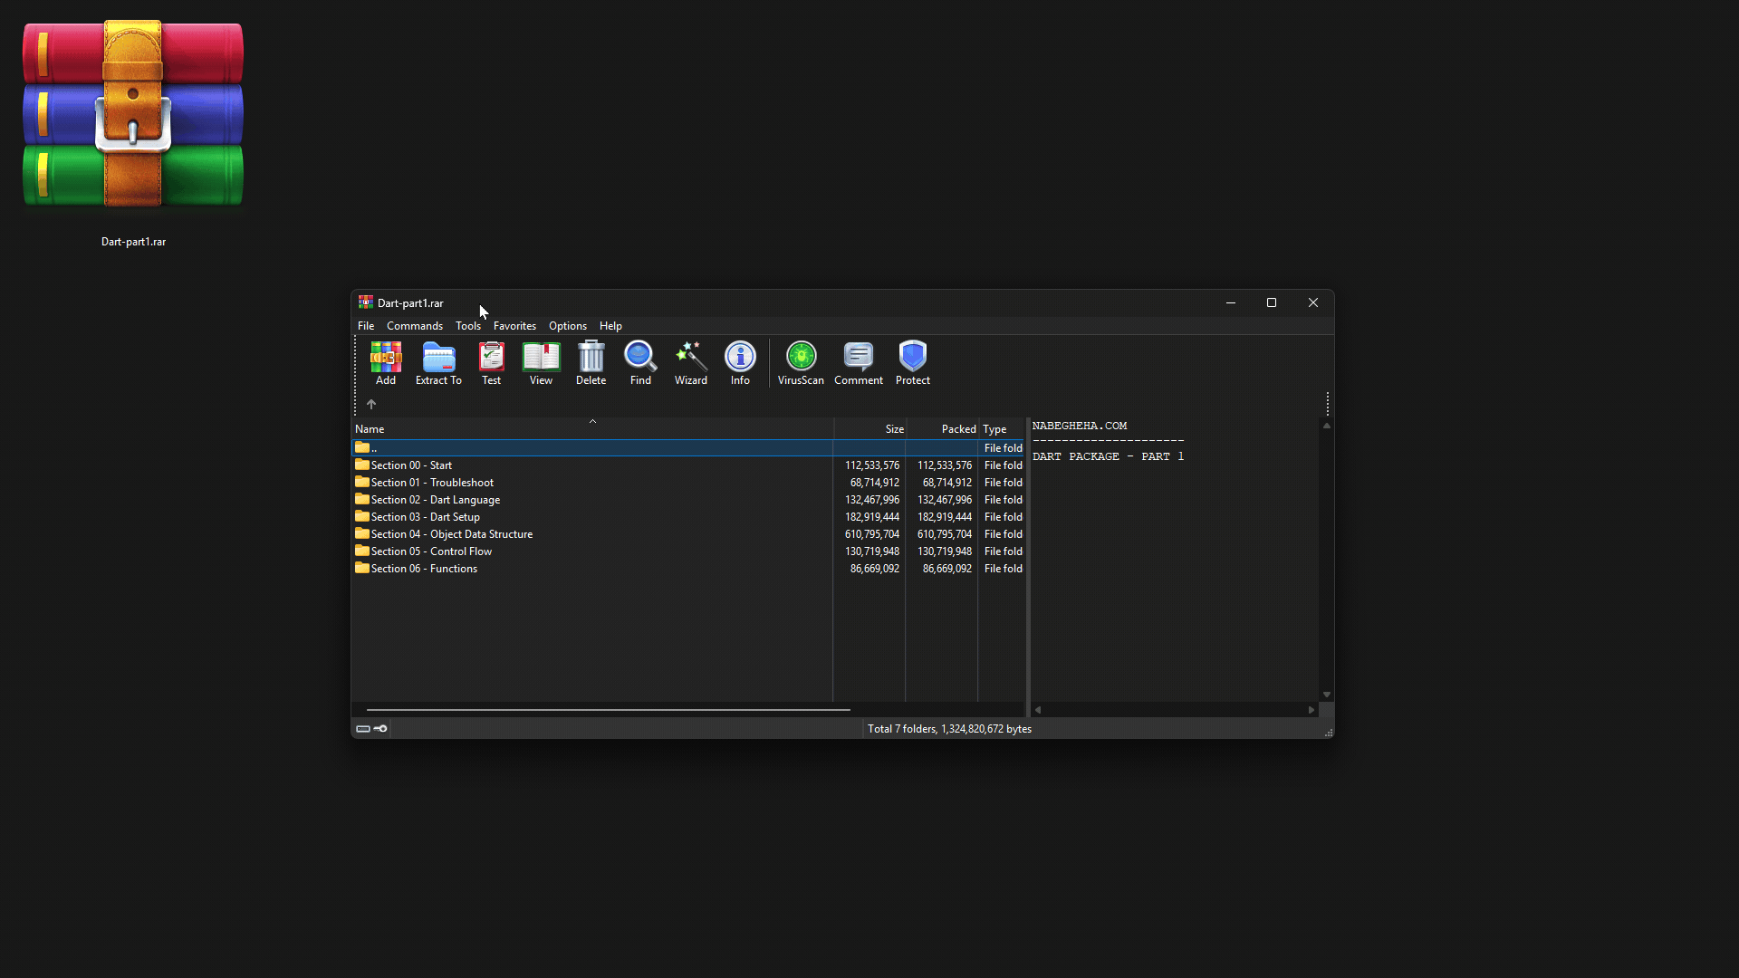Go up one level arrow icon

pyautogui.click(x=371, y=404)
